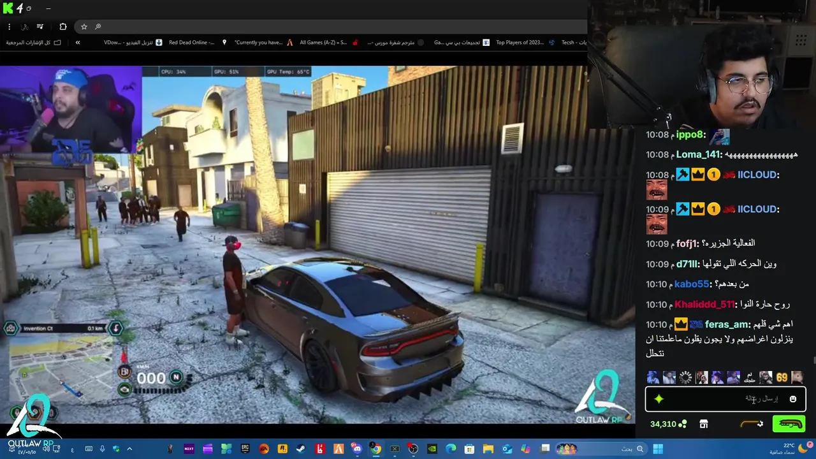Open the emoji picker in chat box

[793, 399]
